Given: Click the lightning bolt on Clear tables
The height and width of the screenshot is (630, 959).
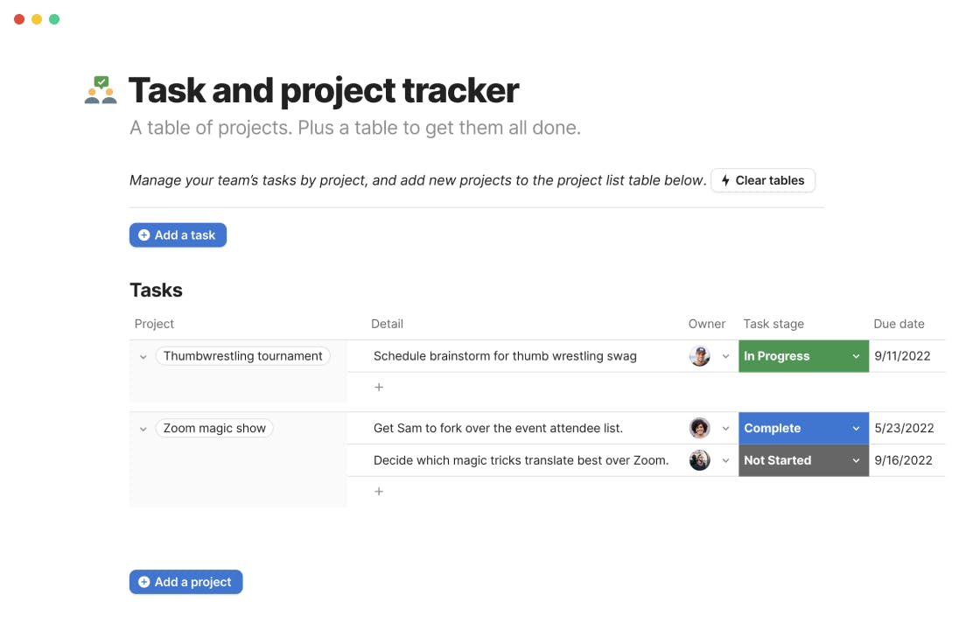Looking at the screenshot, I should (x=725, y=180).
